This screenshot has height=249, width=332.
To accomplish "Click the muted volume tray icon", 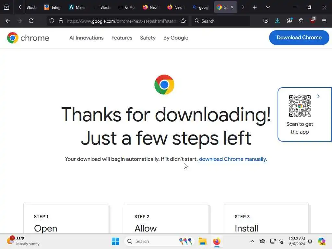I will [x=281, y=241].
